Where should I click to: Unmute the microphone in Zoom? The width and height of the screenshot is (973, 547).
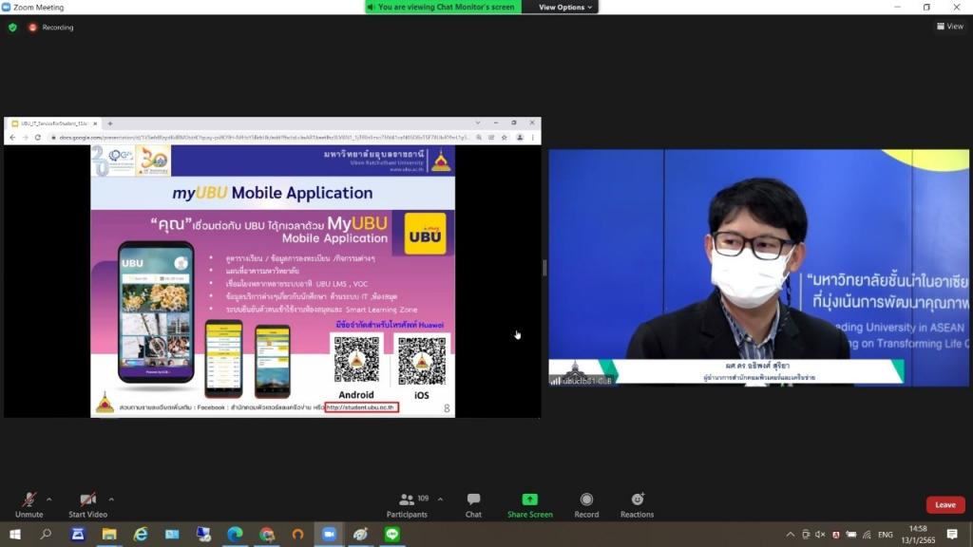point(29,505)
